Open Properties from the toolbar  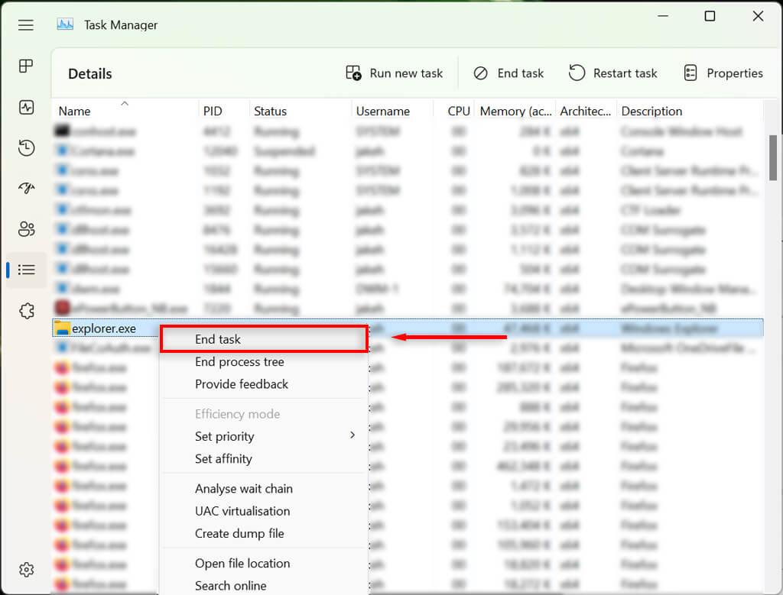point(723,73)
